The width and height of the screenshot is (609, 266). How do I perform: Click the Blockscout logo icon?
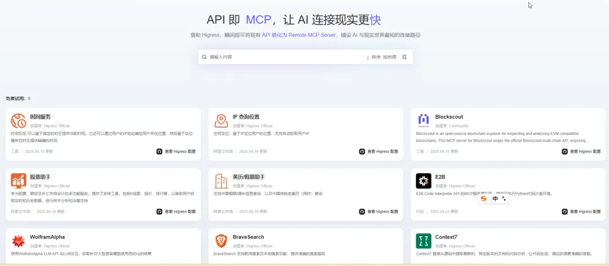[x=423, y=121]
